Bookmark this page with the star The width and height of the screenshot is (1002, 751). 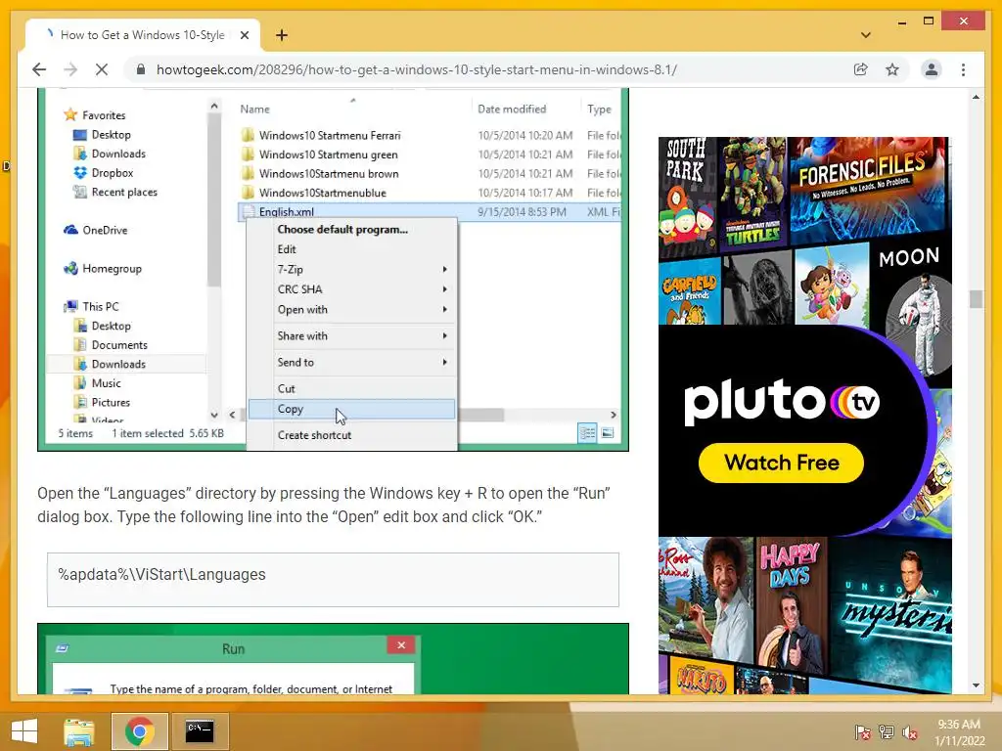pyautogui.click(x=892, y=69)
